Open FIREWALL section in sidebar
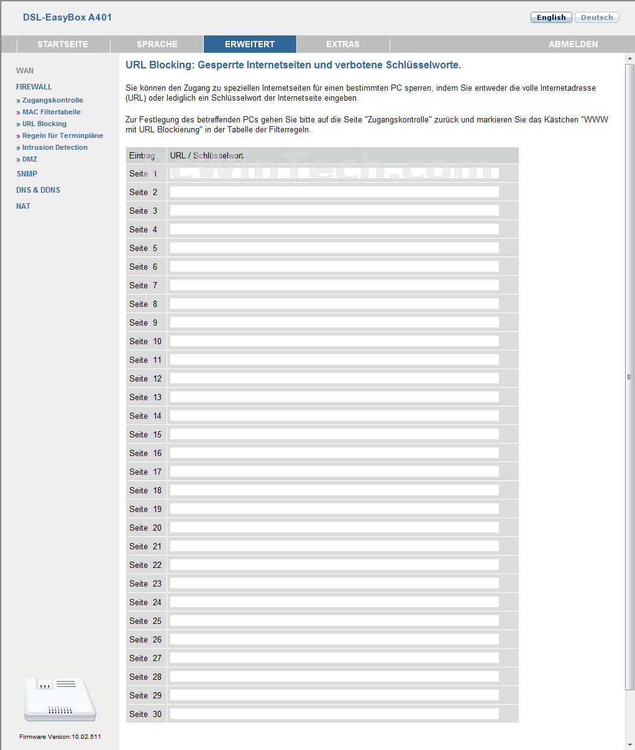Image resolution: width=635 pixels, height=750 pixels. click(x=34, y=87)
